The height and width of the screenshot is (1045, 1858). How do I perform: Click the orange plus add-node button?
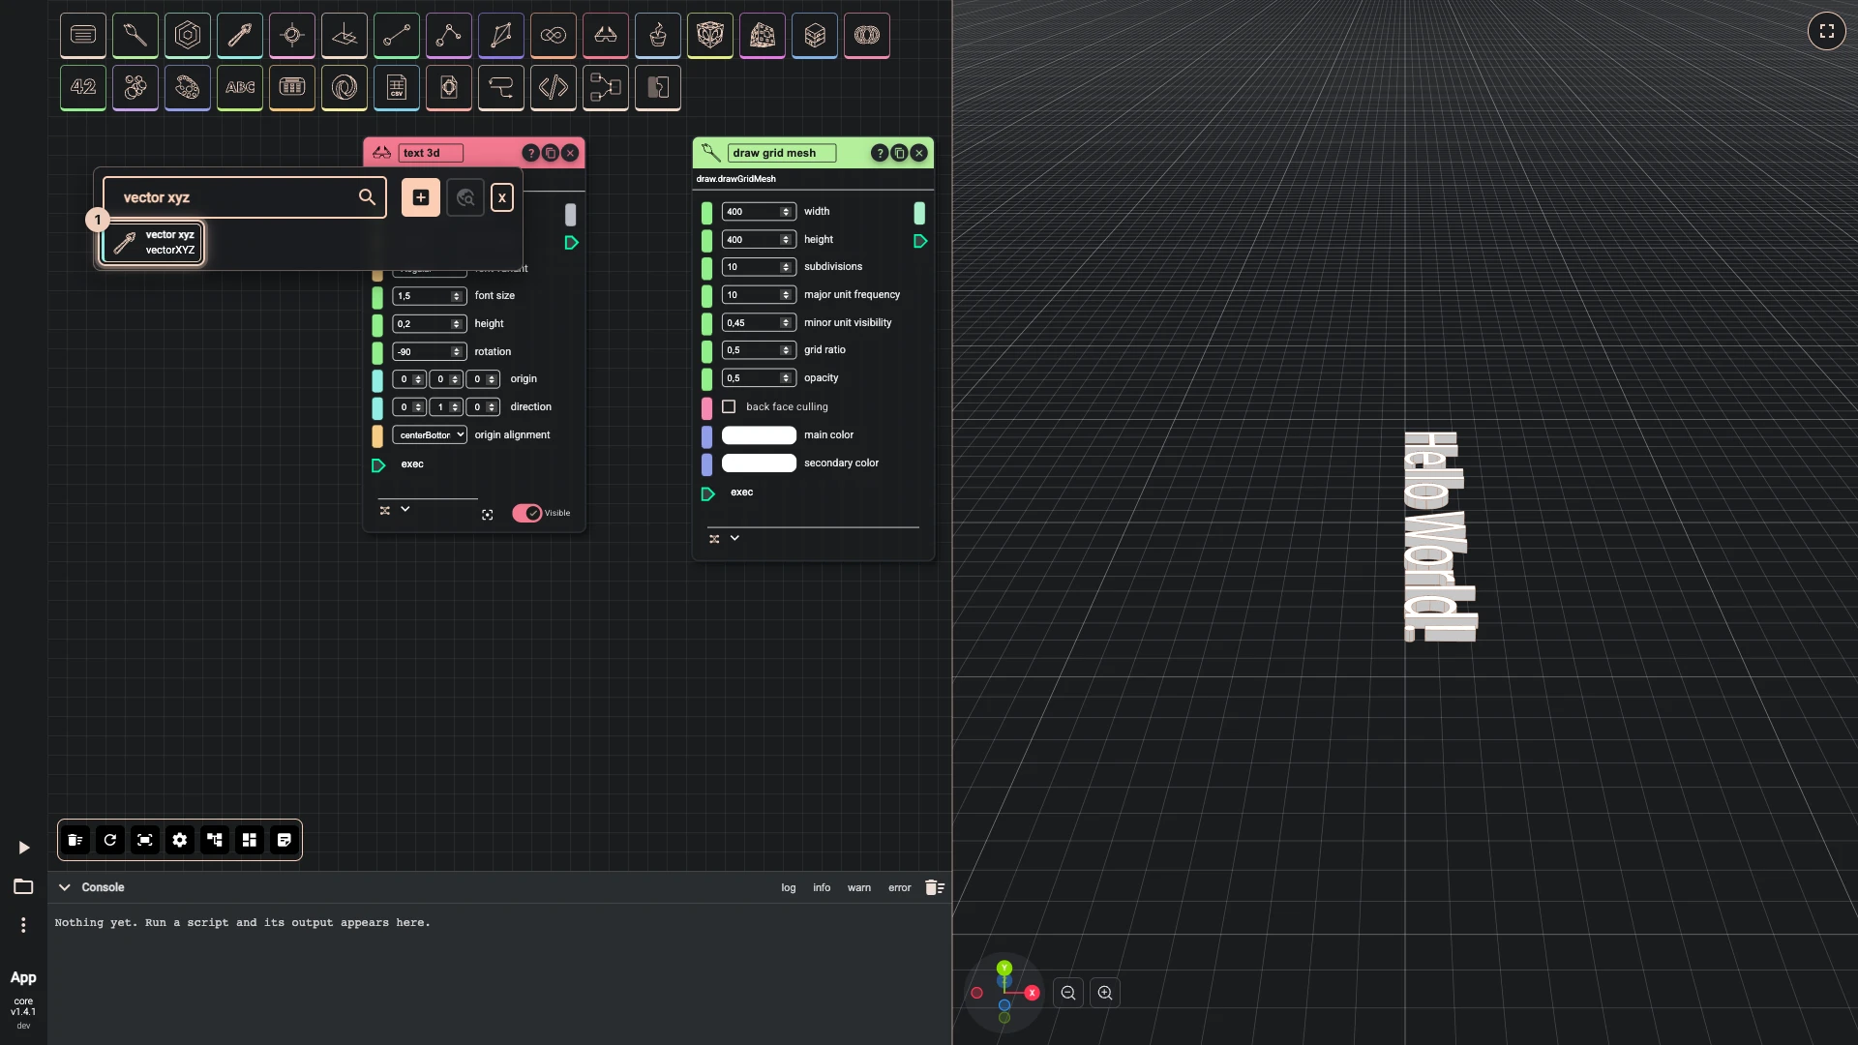pyautogui.click(x=421, y=197)
